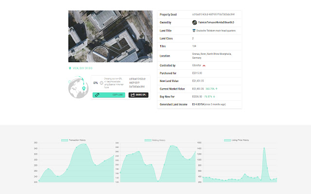Click the Current Market Value amount E$1,451.35
This screenshot has height=194, width=311.
pos(198,89)
